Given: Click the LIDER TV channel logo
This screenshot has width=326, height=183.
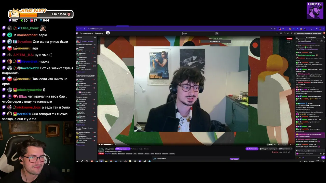Looking at the screenshot, I should tap(315, 11).
